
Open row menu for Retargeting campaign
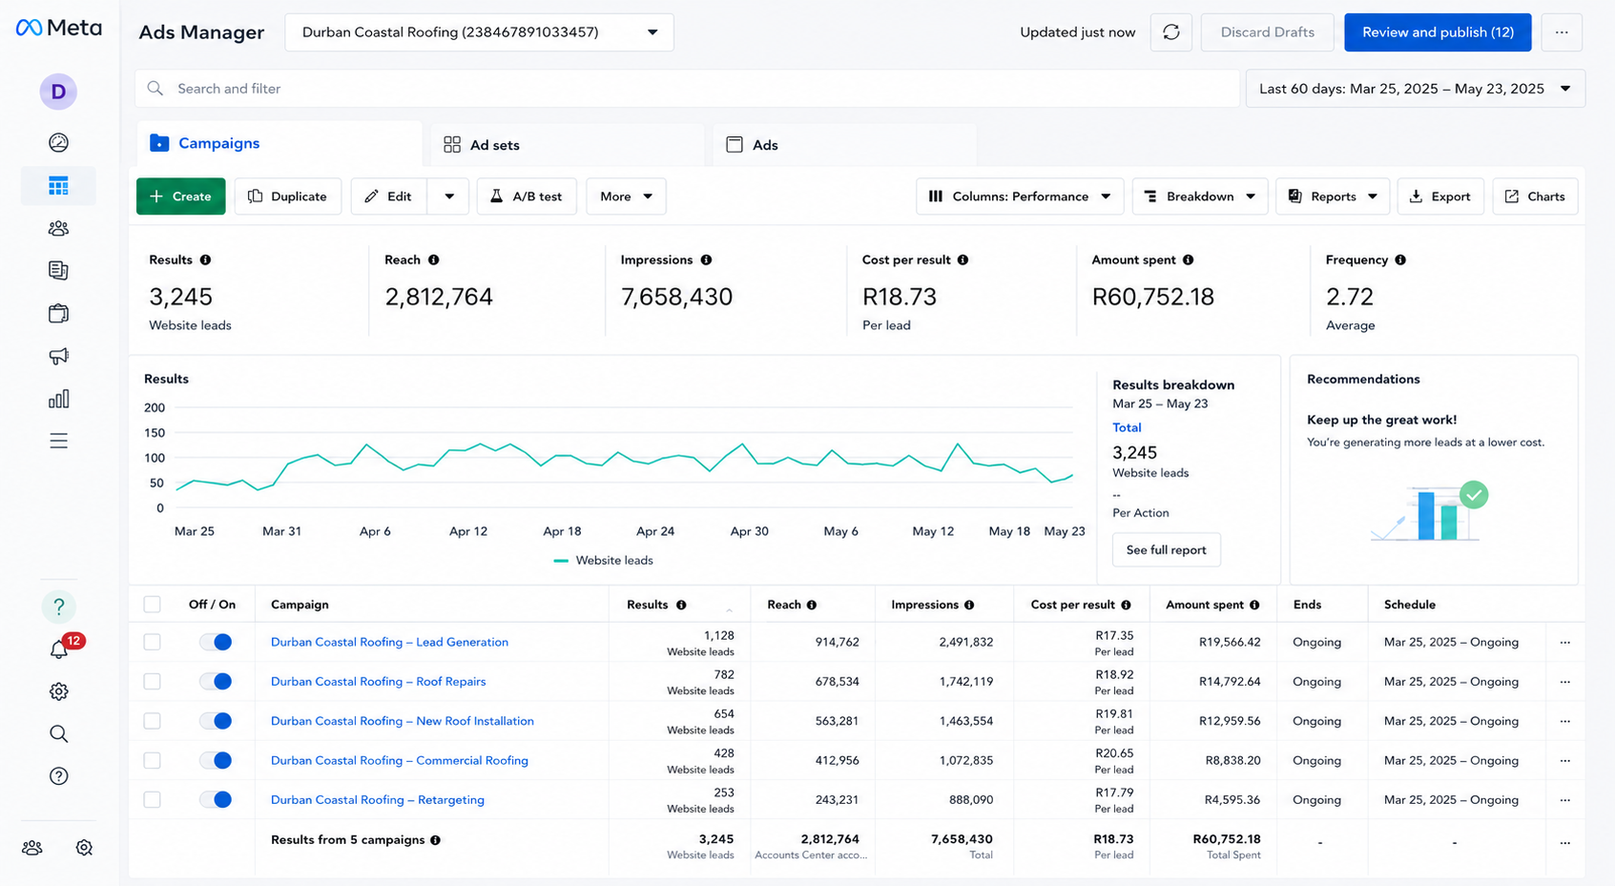(1565, 800)
